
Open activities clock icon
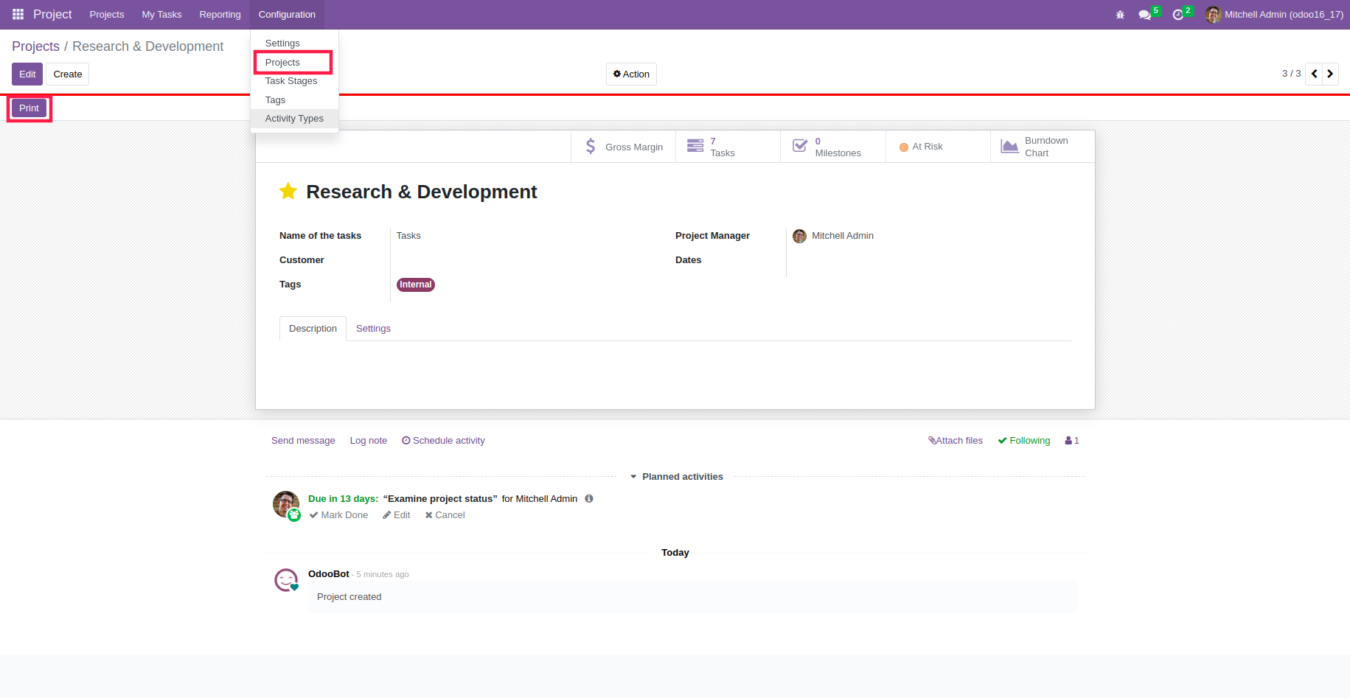point(1178,15)
